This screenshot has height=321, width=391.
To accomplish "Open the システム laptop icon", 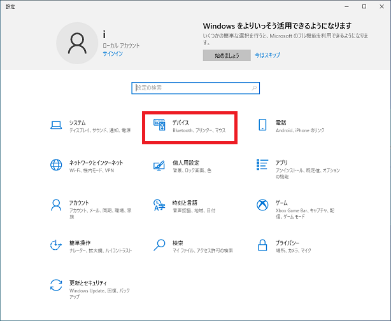I will click(56, 125).
